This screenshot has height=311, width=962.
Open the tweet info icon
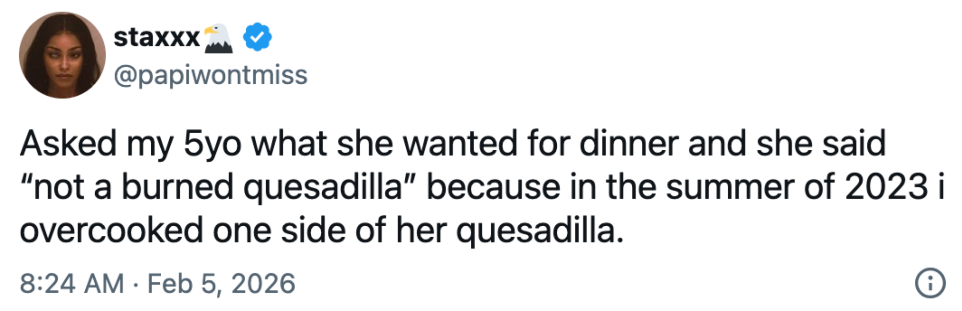coord(930,283)
